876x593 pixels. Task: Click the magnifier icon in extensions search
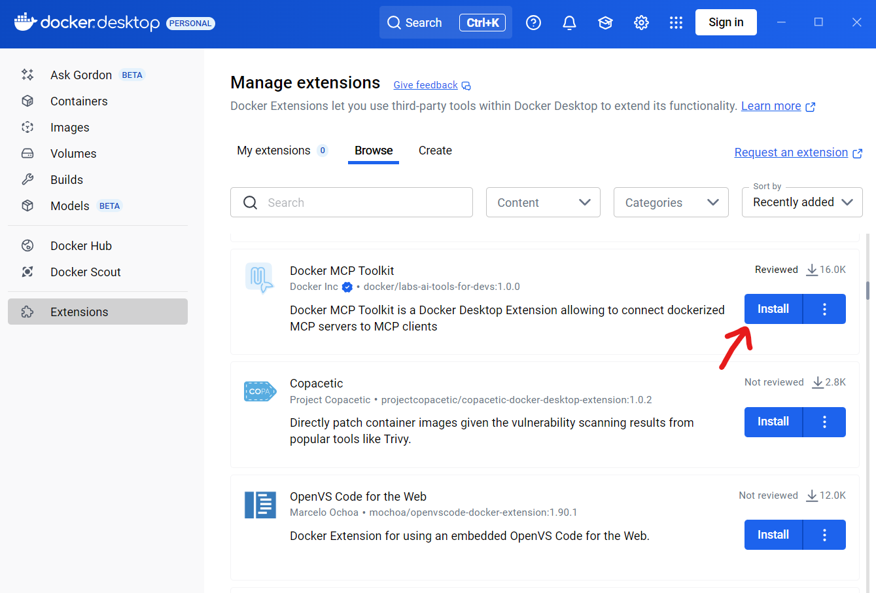coord(250,202)
